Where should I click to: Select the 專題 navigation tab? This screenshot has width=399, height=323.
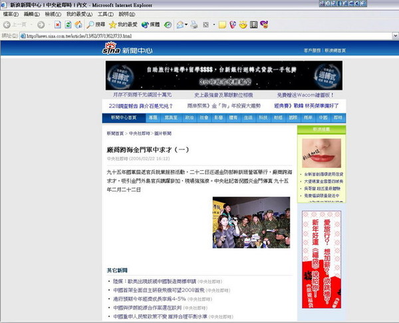pyautogui.click(x=153, y=118)
